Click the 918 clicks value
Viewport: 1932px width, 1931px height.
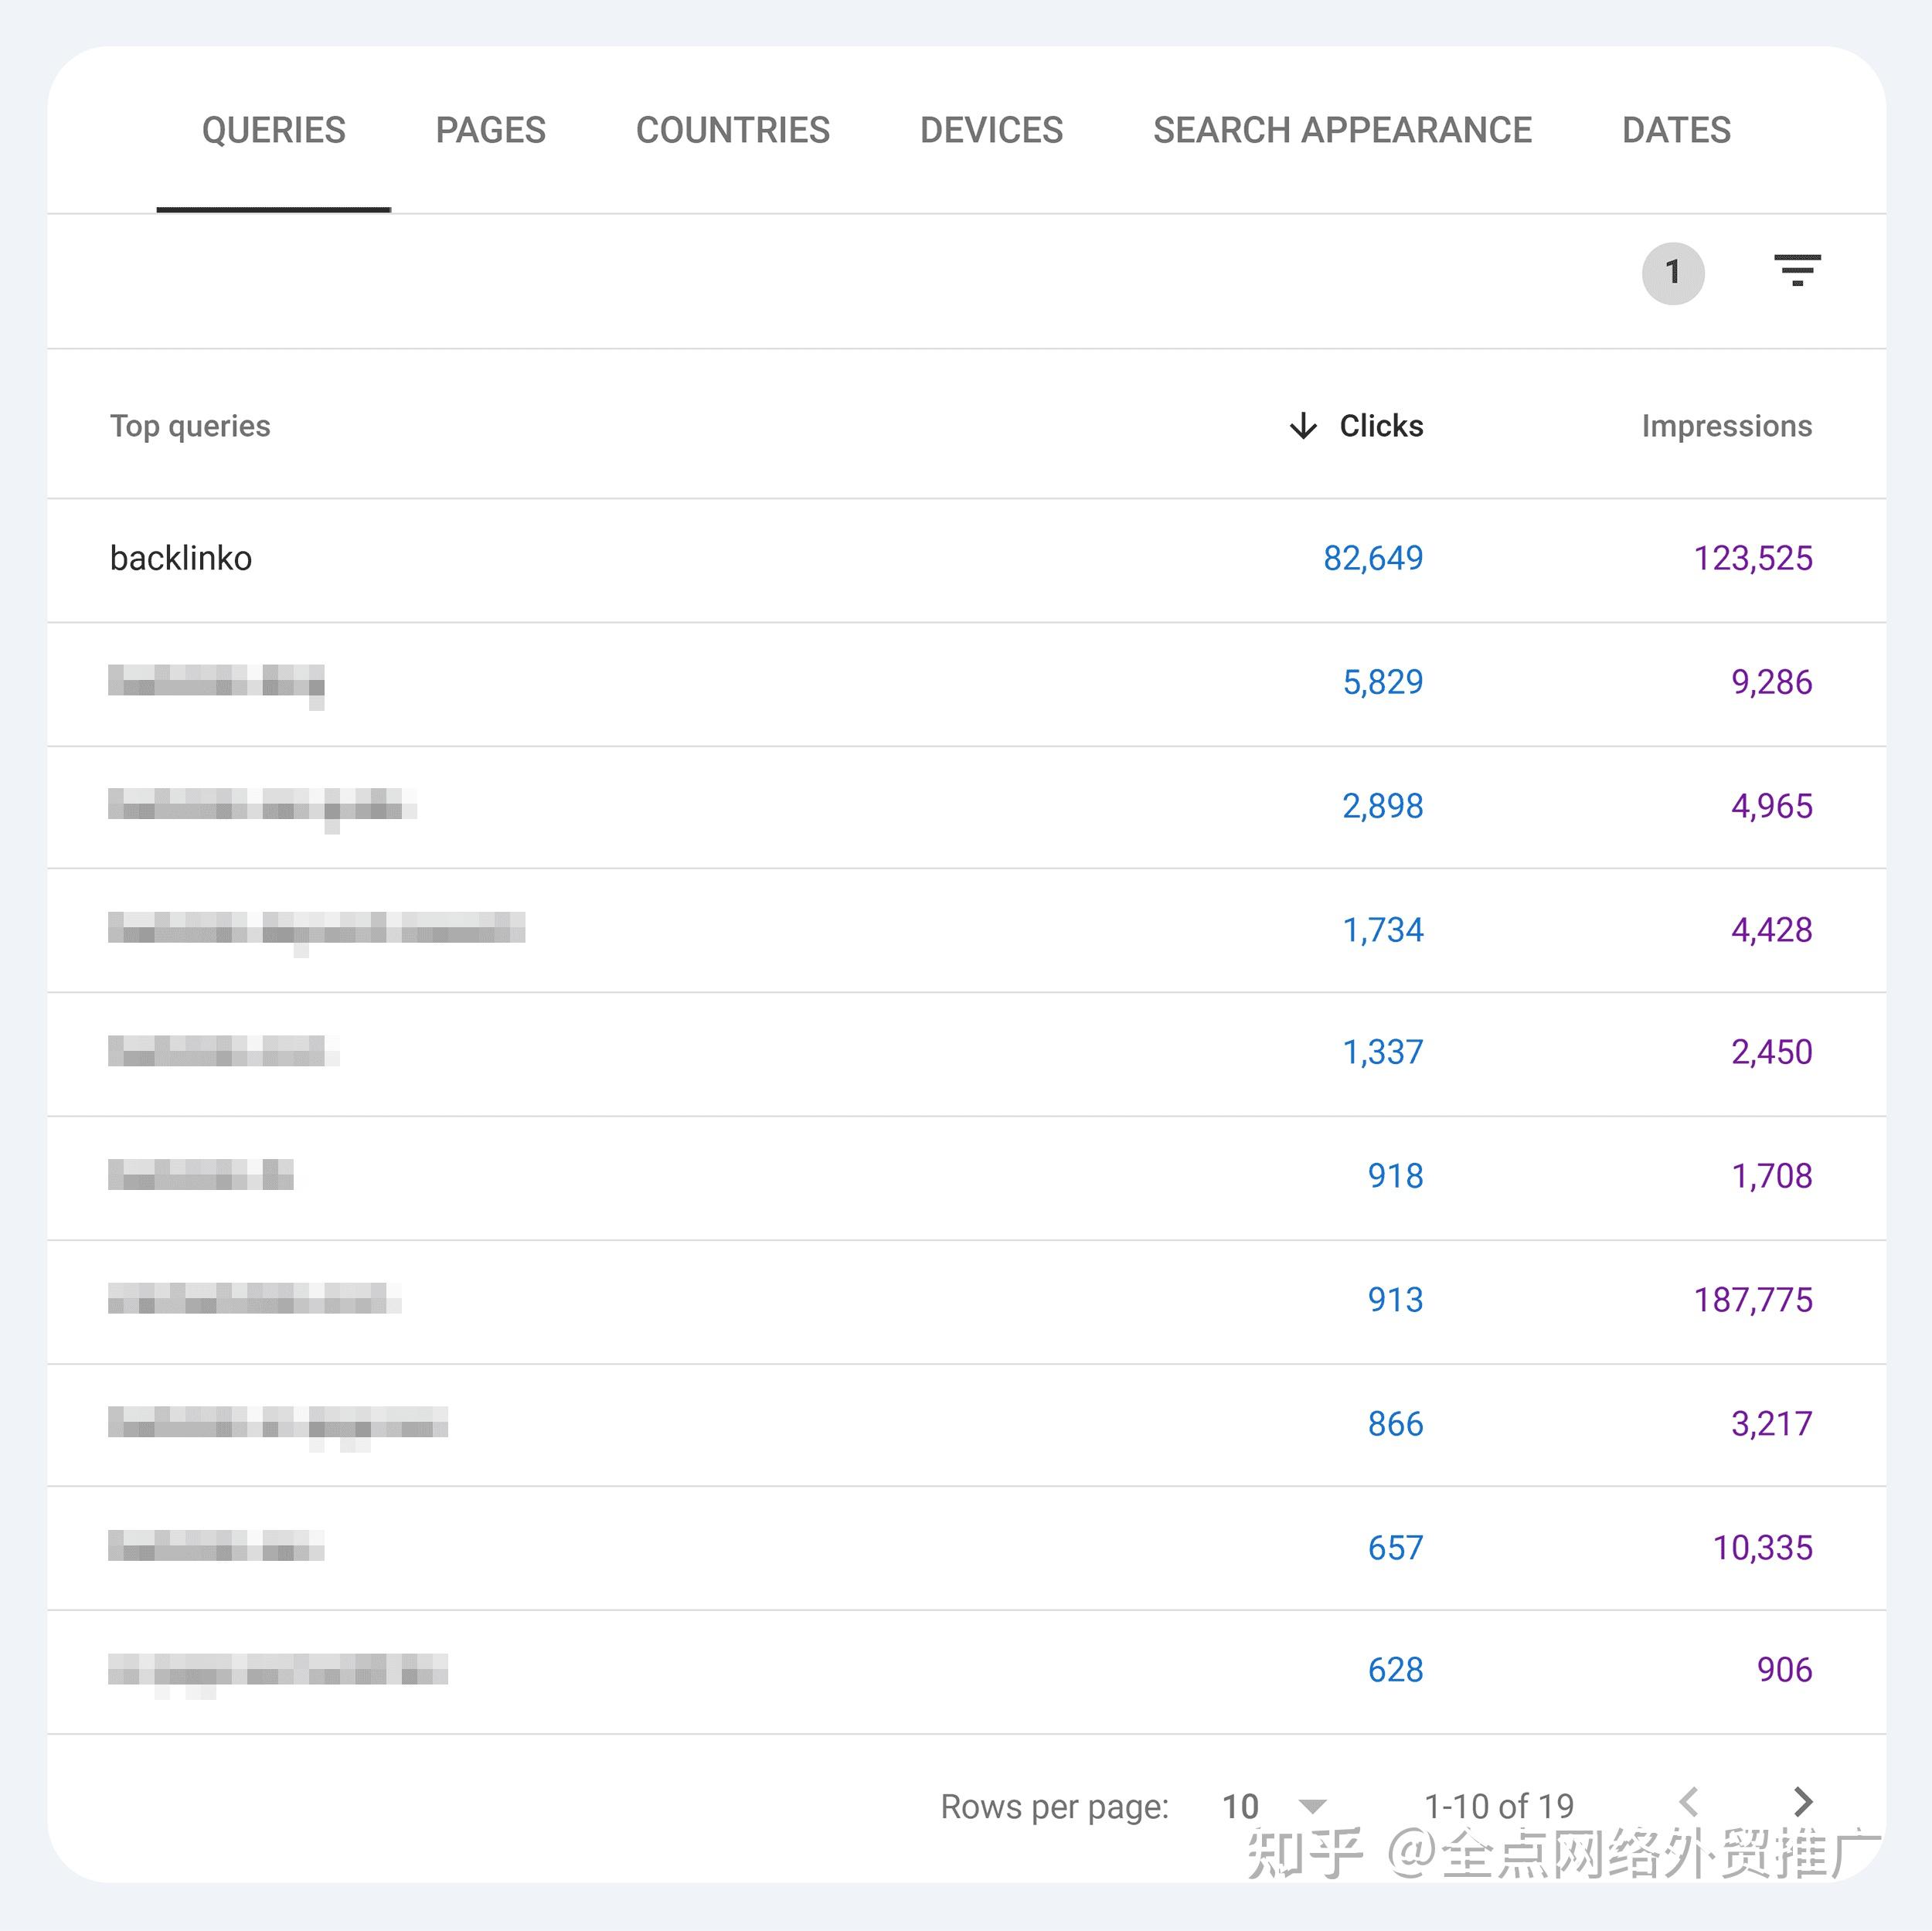pyautogui.click(x=1395, y=1176)
